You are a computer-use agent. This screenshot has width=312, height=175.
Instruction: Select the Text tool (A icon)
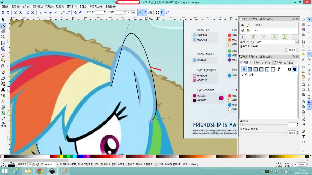(x=3, y=89)
